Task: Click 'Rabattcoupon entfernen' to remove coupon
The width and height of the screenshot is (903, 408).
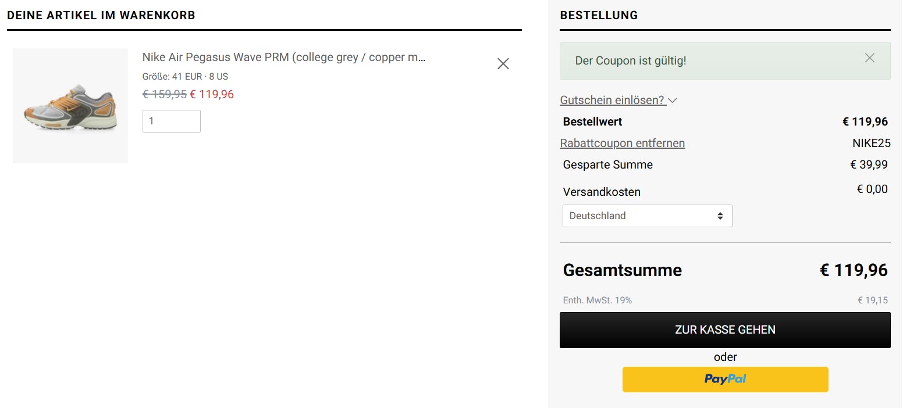Action: (x=622, y=143)
